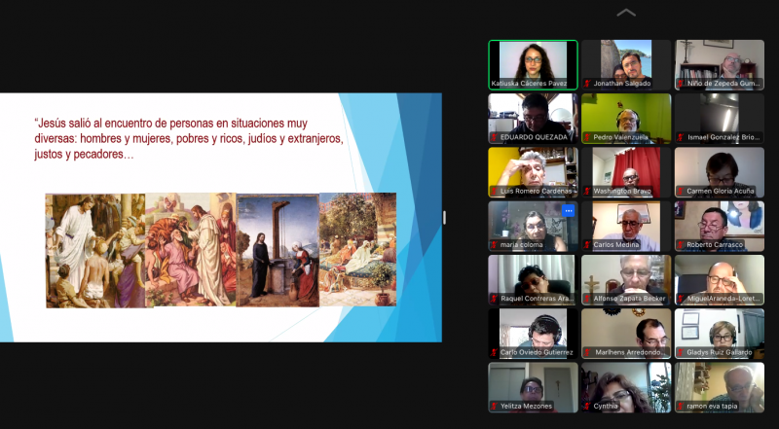Click maria coloma's muted microphone icon
Viewport: 779px width, 429px height.
point(494,245)
